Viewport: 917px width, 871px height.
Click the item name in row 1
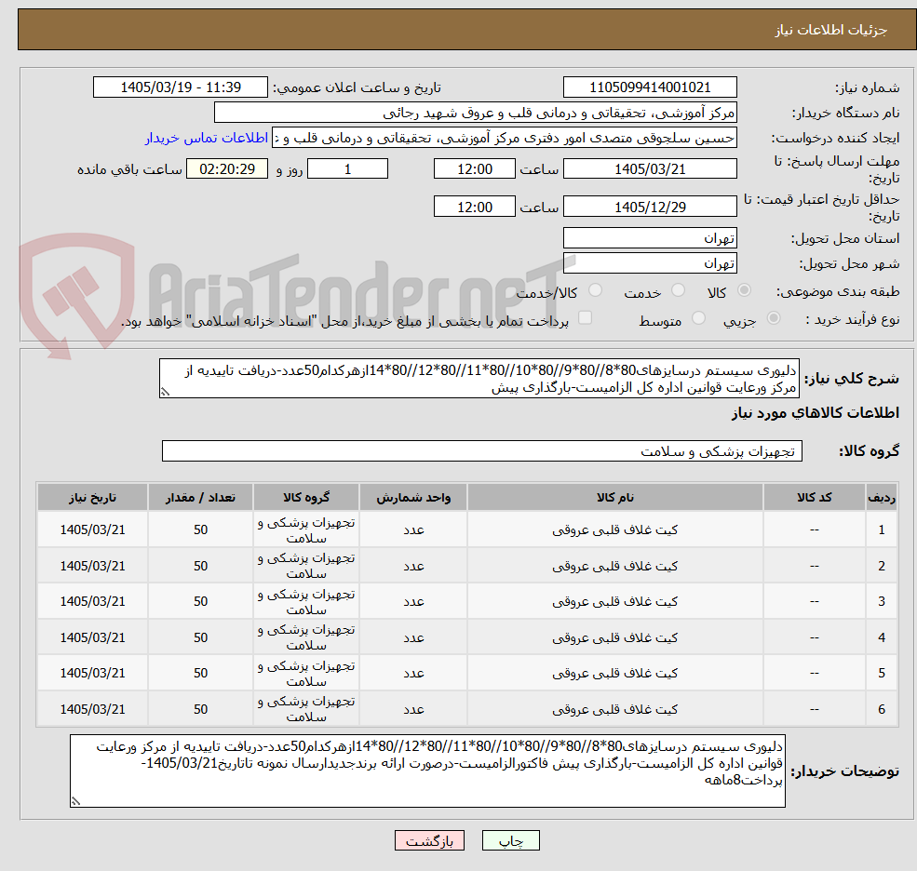click(x=614, y=529)
